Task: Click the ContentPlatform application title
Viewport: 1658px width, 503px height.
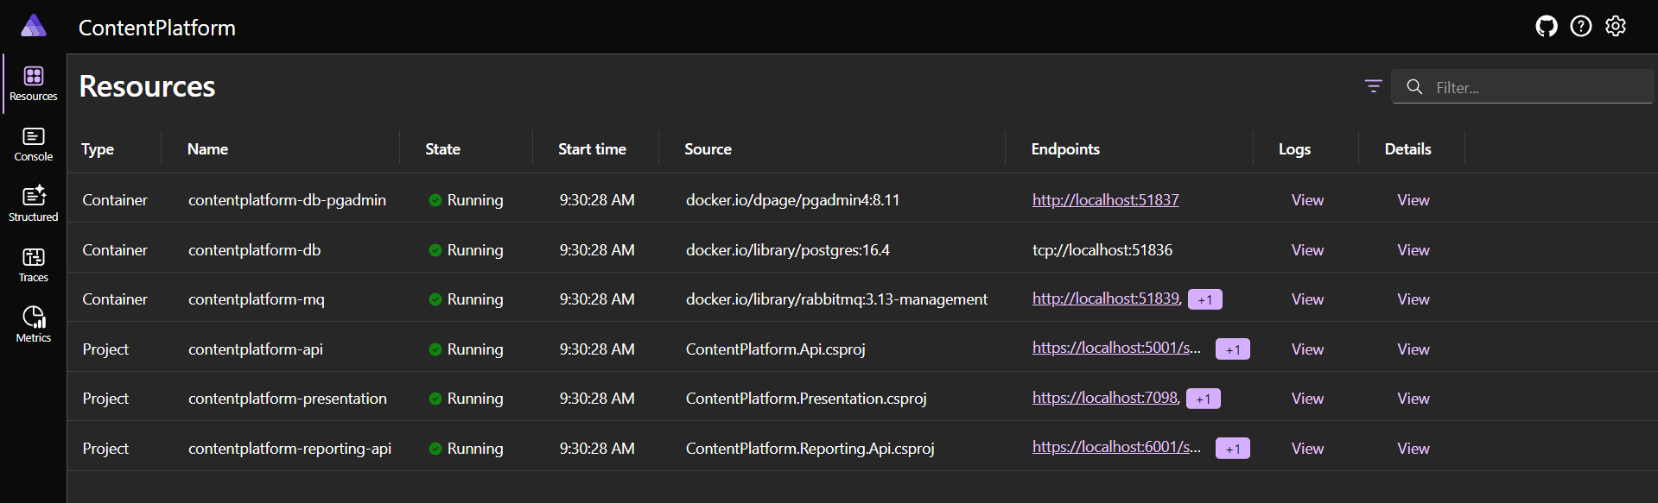Action: [157, 28]
